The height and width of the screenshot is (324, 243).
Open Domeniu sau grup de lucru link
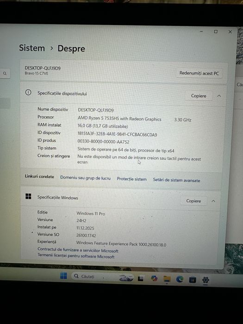tap(85, 178)
